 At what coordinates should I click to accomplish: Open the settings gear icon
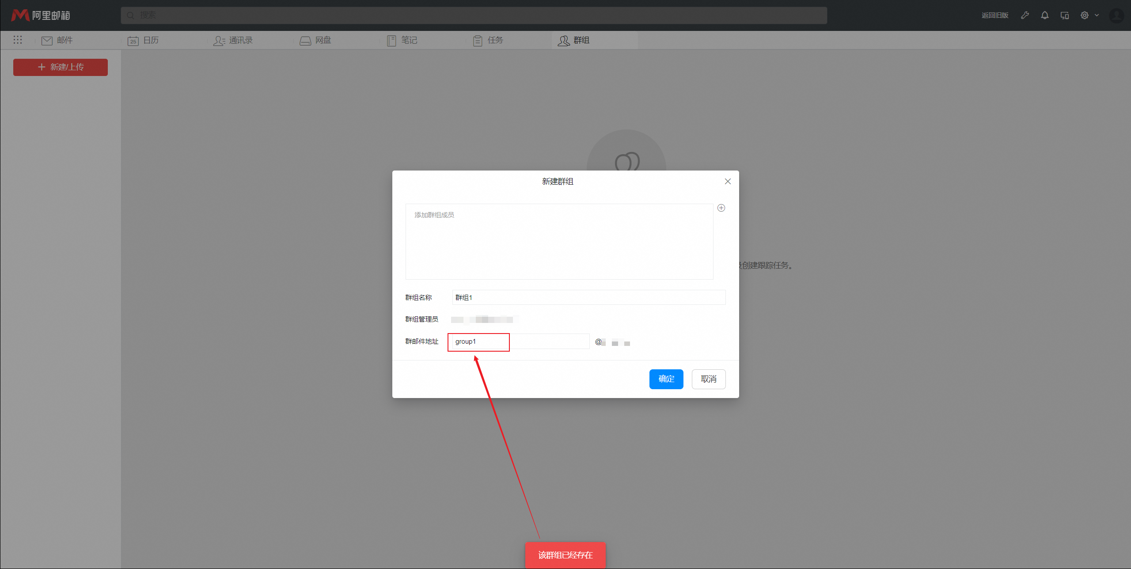pyautogui.click(x=1085, y=15)
